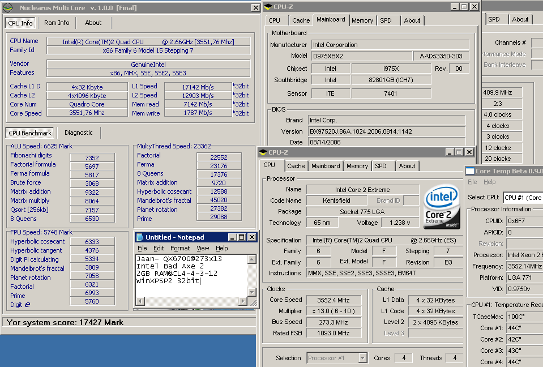This screenshot has height=367, width=543.
Task: Expand the Processor #1 selection dropdown
Action: 362,358
